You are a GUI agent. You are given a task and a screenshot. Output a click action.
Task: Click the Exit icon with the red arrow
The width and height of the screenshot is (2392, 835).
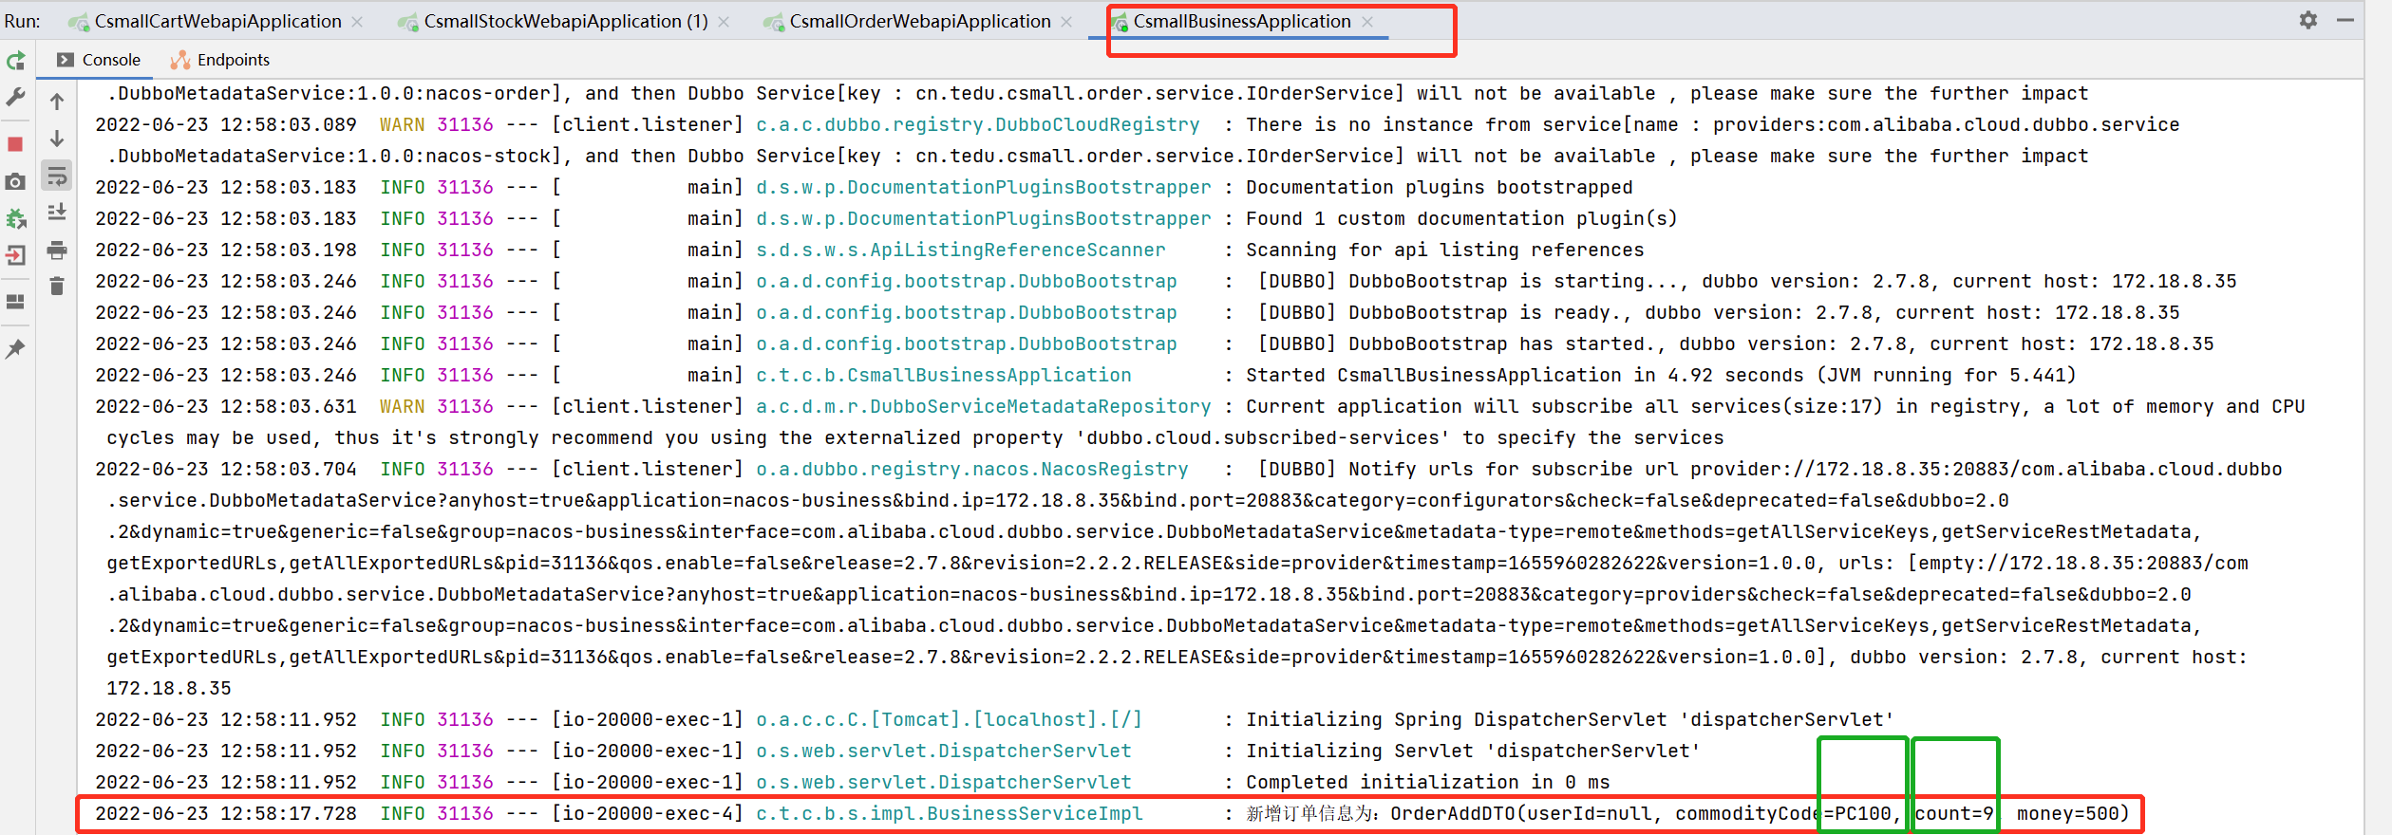16,255
